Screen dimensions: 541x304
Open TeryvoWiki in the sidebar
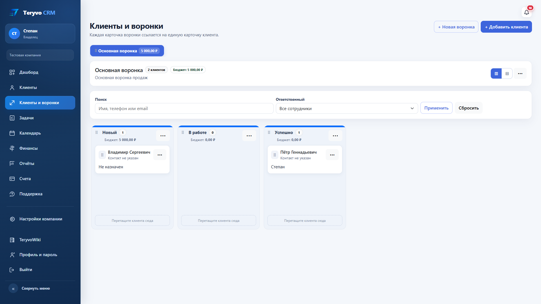tap(40, 240)
